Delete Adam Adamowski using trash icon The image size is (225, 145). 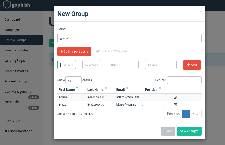175,97
